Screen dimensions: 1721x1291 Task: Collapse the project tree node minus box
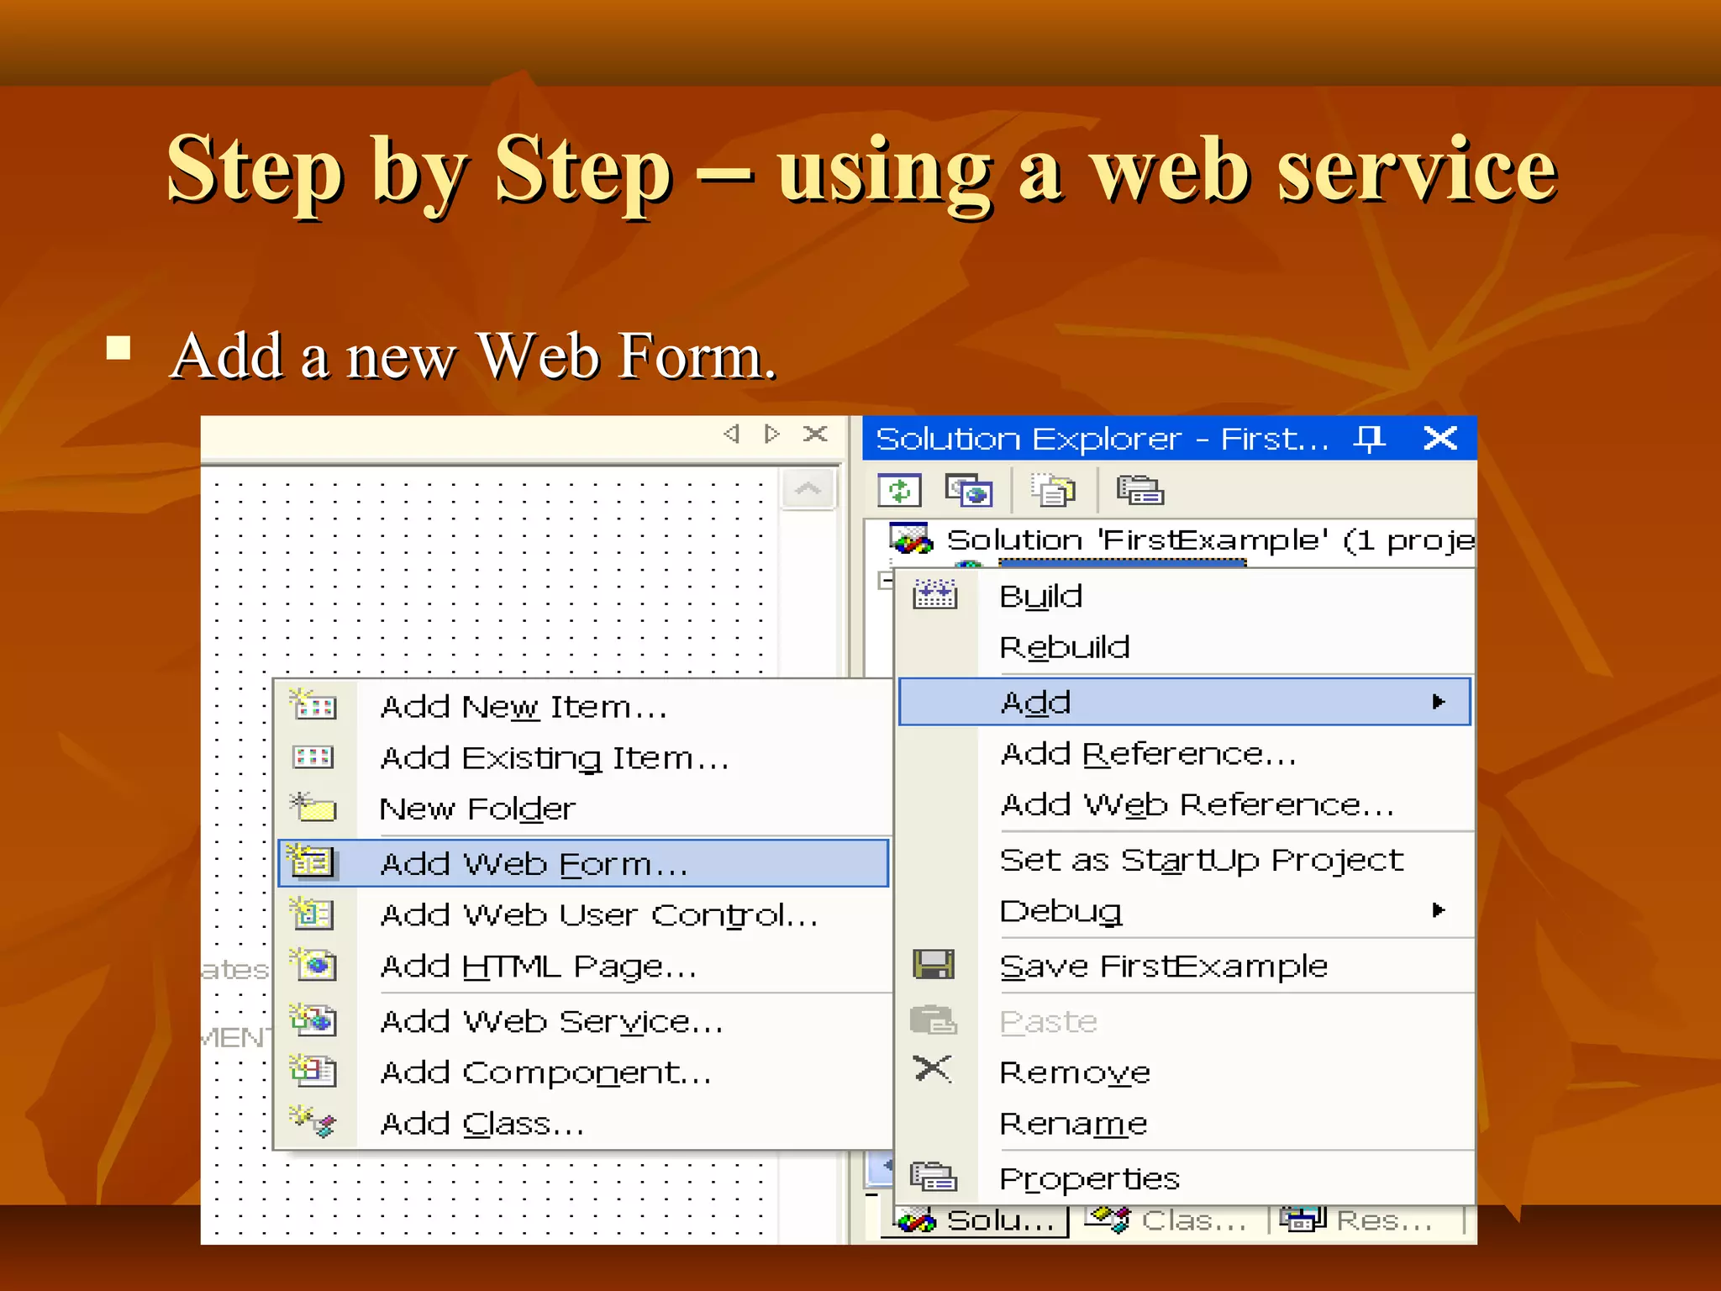click(x=885, y=580)
